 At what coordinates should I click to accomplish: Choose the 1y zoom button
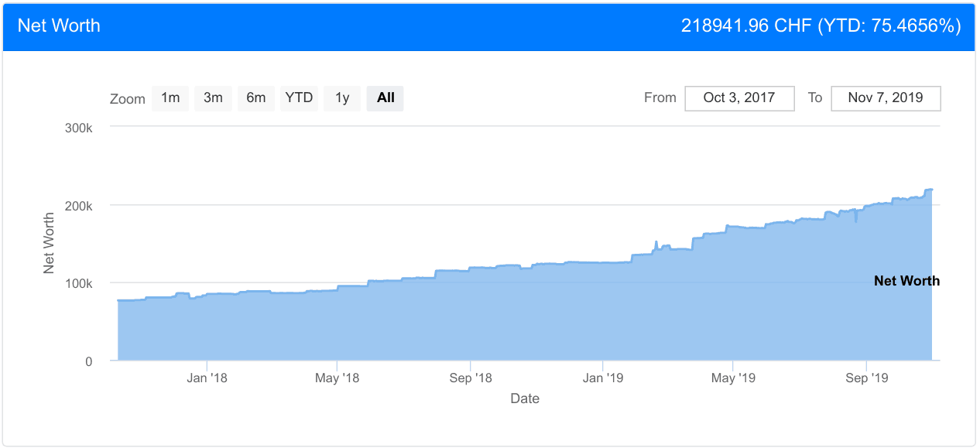342,98
